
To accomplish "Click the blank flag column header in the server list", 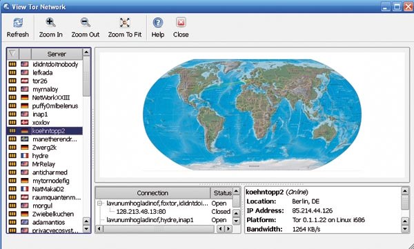I will [25, 54].
